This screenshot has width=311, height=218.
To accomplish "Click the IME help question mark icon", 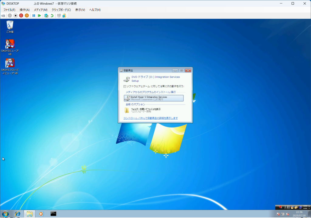I will [x=300, y=207].
